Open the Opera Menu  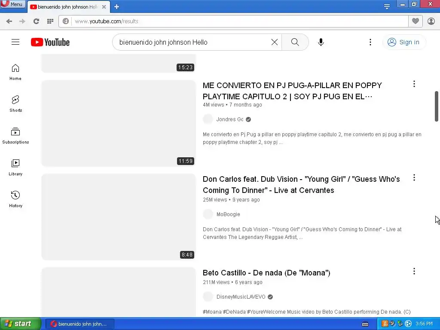(x=13, y=4)
